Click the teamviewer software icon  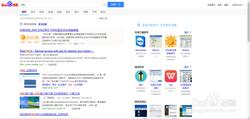[141, 41]
